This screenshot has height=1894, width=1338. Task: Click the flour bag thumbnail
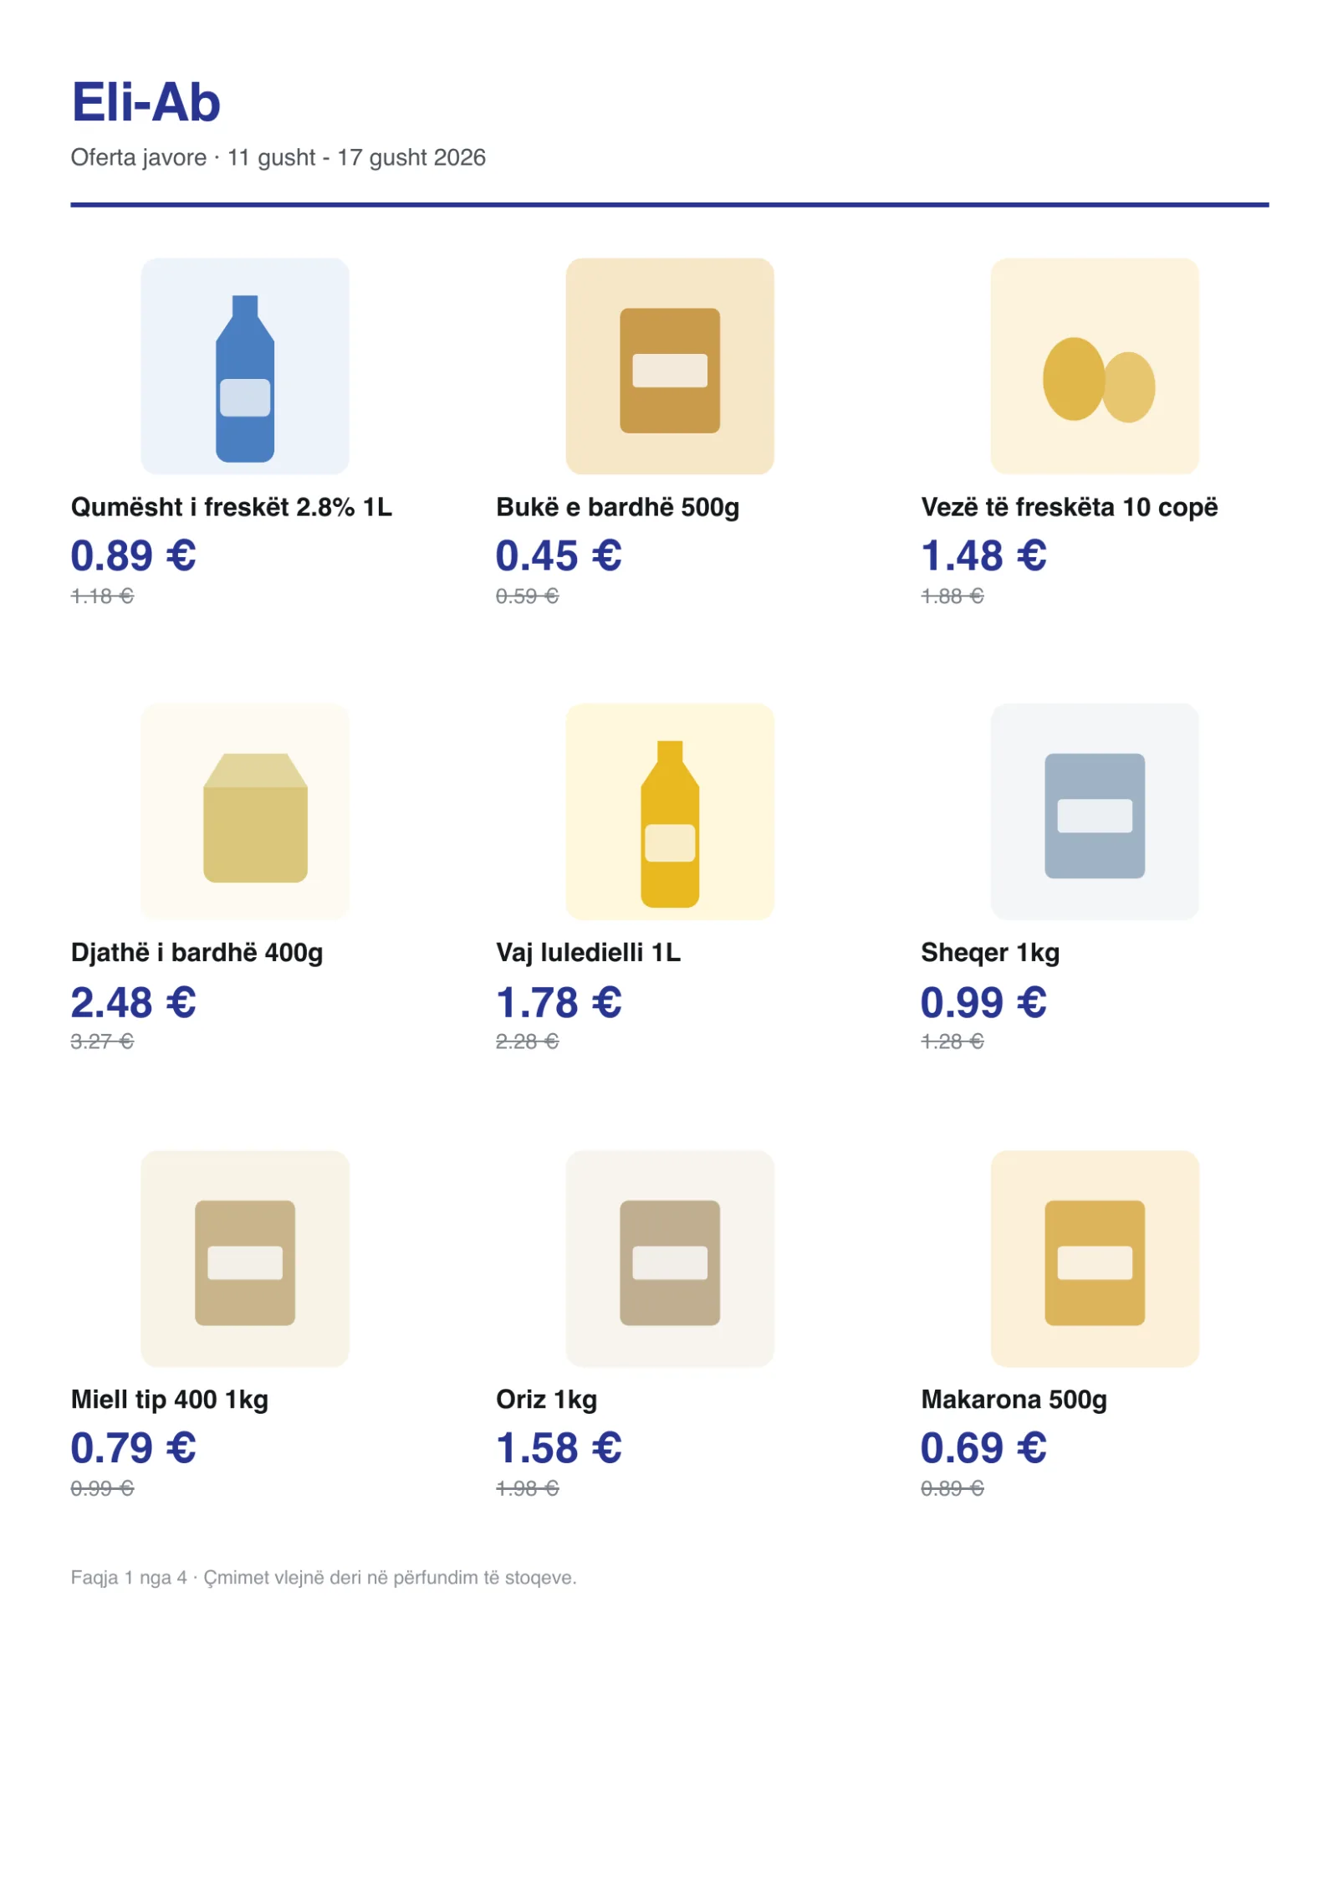[x=244, y=1258]
